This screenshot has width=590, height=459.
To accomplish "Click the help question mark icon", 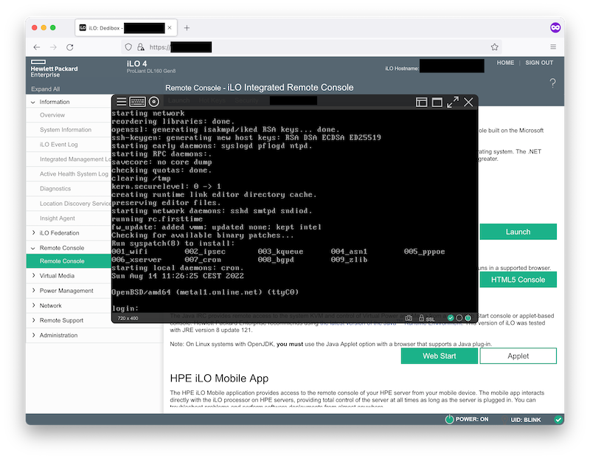I will (x=552, y=83).
